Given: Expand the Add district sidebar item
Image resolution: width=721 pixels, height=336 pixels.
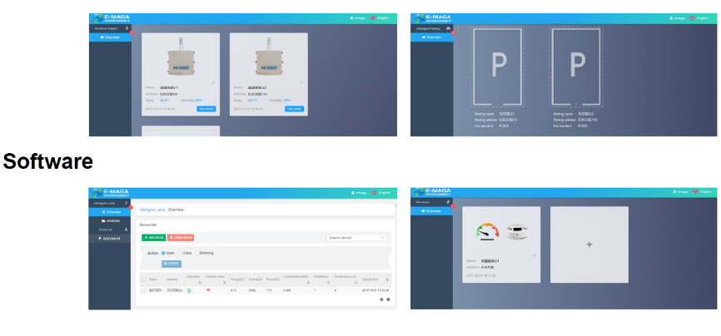Looking at the screenshot, I should tap(110, 239).
